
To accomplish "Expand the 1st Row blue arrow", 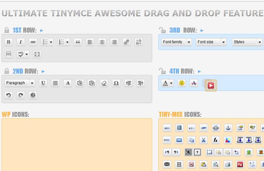I will [x=42, y=30].
